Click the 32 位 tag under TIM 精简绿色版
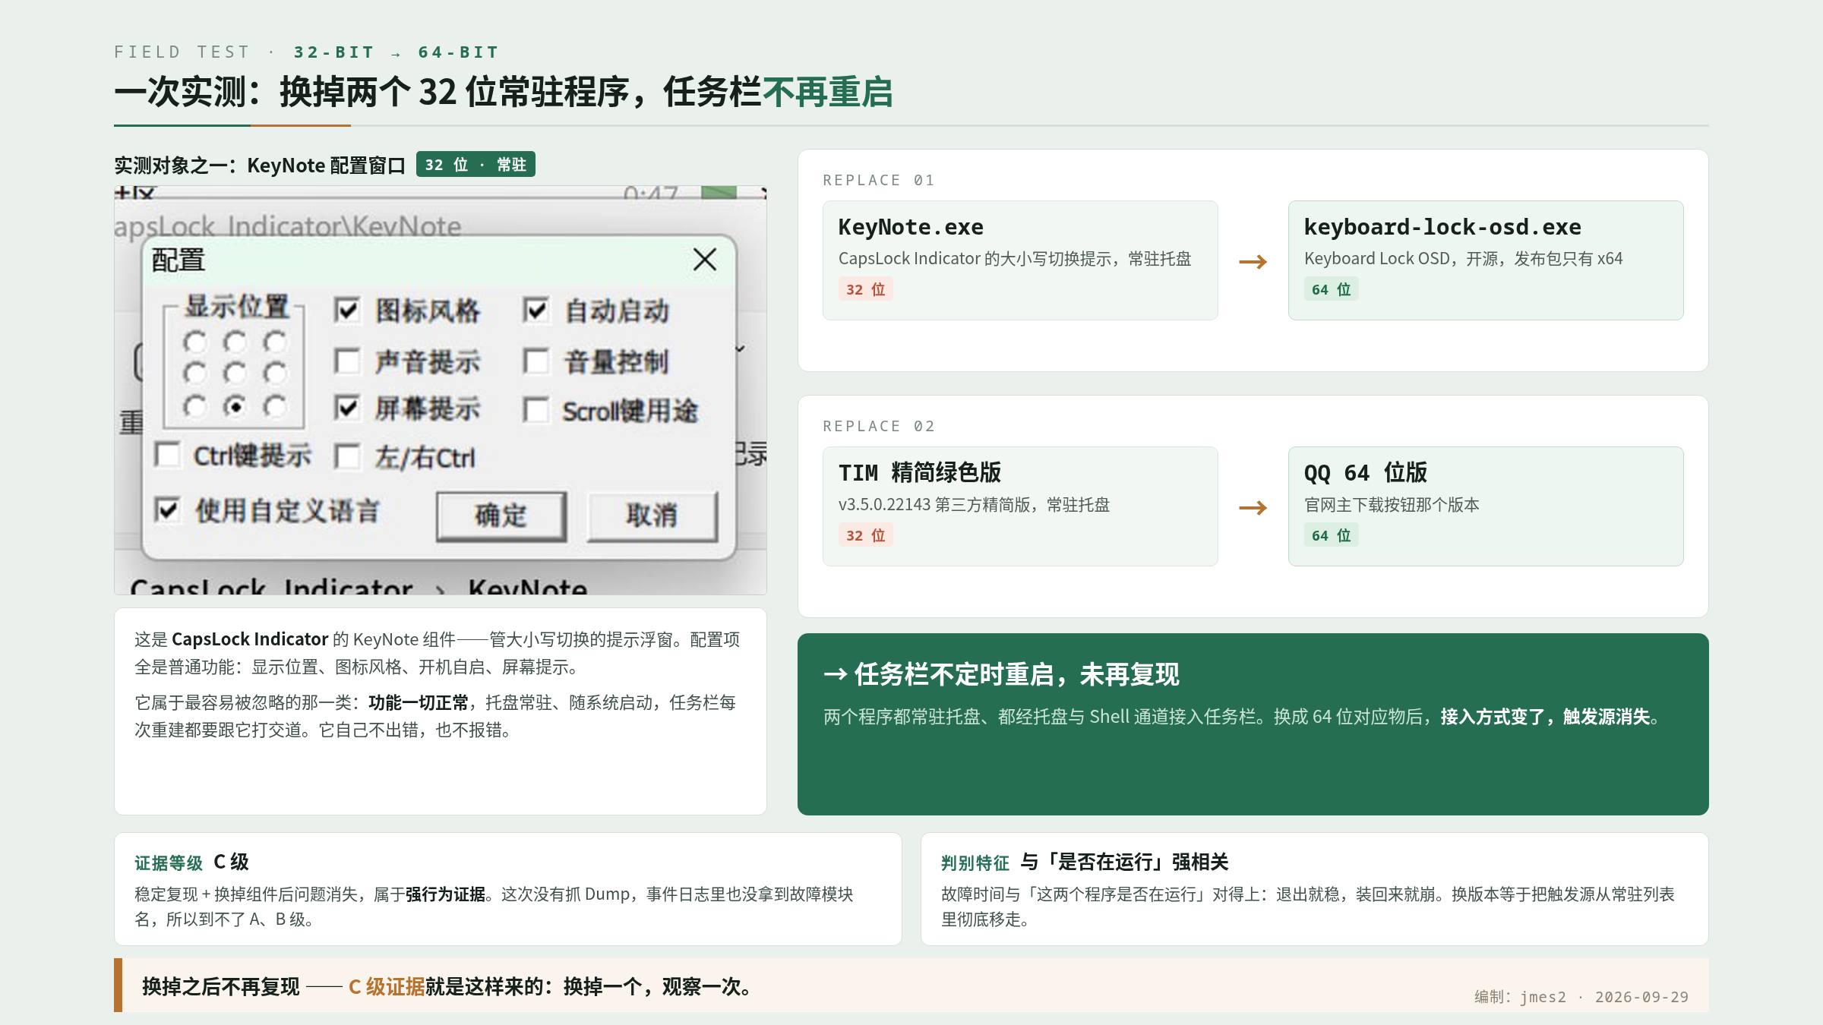 tap(866, 535)
